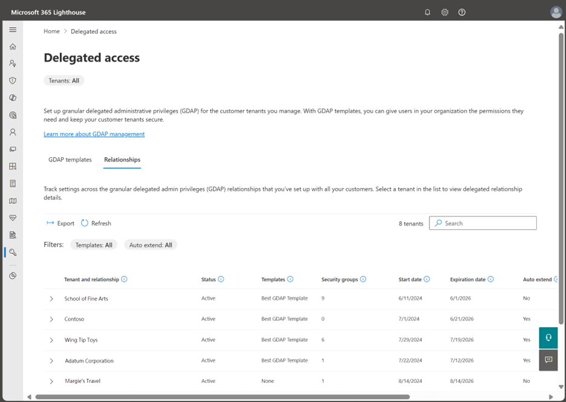Open the pie chart icon in sidebar
This screenshot has width=566, height=402.
[13, 276]
